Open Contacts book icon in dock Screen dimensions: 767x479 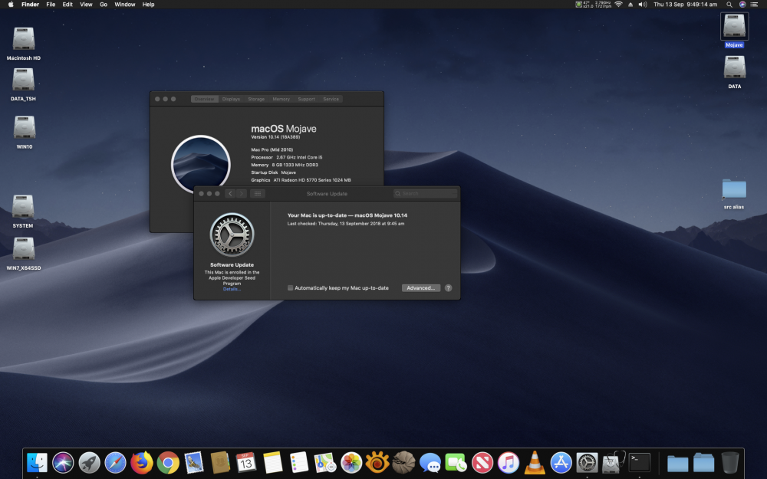(220, 462)
